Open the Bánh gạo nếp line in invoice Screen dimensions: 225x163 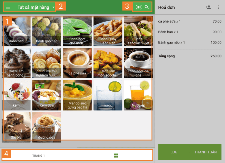coord(190,43)
